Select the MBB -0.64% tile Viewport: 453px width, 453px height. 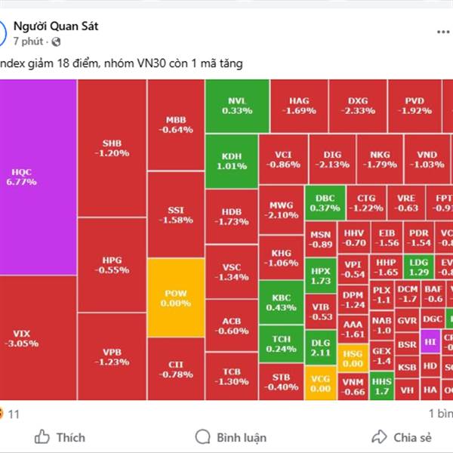(175, 125)
